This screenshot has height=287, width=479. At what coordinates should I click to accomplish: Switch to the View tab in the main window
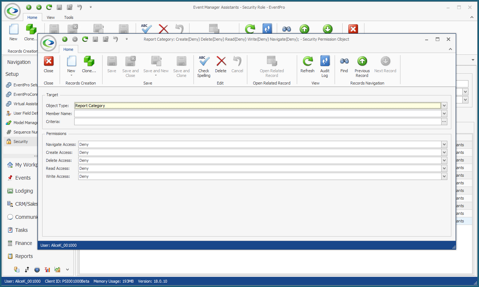tap(51, 17)
